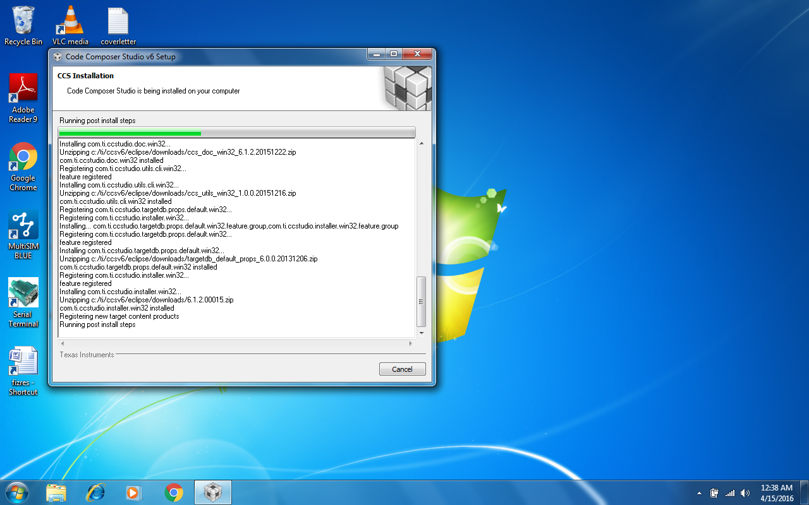Open the MultiSIM BLUE desktop shortcut
Viewport: 809px width, 505px height.
pyautogui.click(x=23, y=234)
